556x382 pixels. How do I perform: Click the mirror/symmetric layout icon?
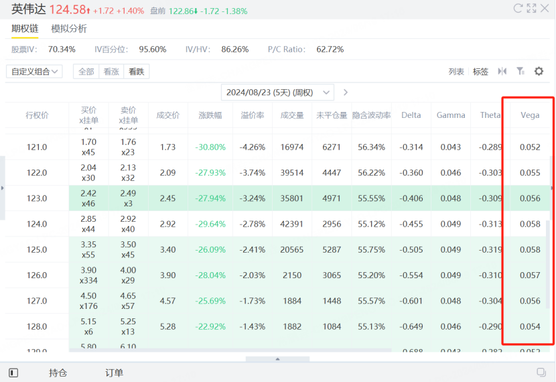(x=502, y=71)
